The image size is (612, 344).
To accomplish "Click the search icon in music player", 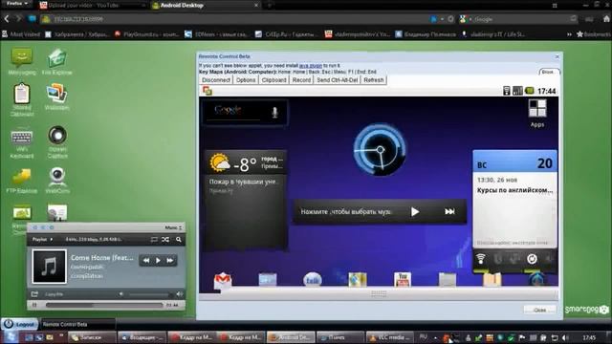I will click(179, 240).
